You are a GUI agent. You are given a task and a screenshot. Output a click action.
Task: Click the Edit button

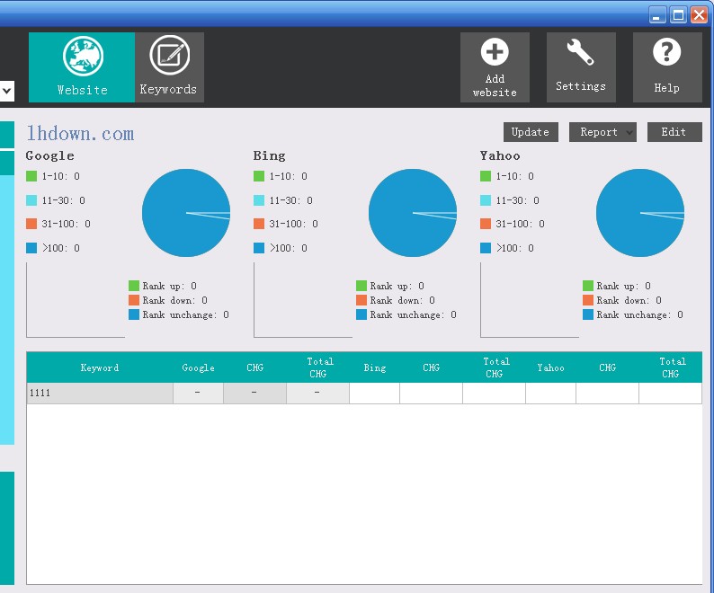[x=674, y=132]
